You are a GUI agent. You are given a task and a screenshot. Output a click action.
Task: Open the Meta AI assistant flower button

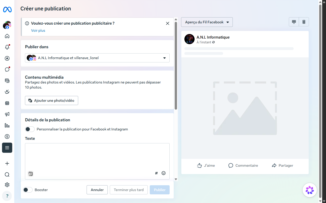[x=310, y=190]
